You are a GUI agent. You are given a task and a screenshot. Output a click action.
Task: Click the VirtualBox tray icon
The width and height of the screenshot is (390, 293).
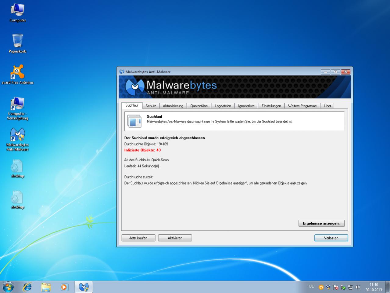click(x=328, y=287)
